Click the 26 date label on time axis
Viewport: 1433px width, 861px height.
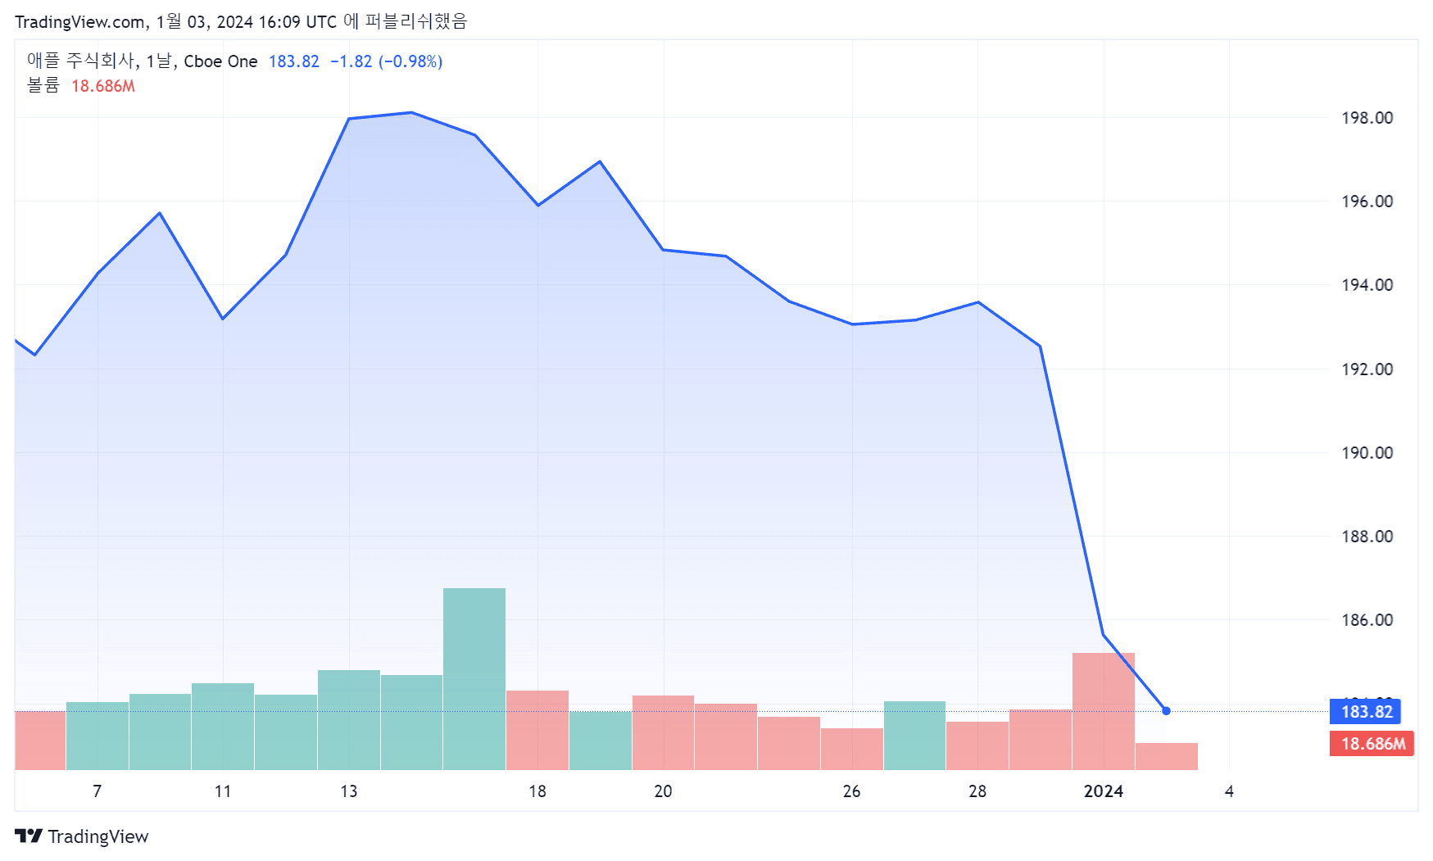pos(852,791)
